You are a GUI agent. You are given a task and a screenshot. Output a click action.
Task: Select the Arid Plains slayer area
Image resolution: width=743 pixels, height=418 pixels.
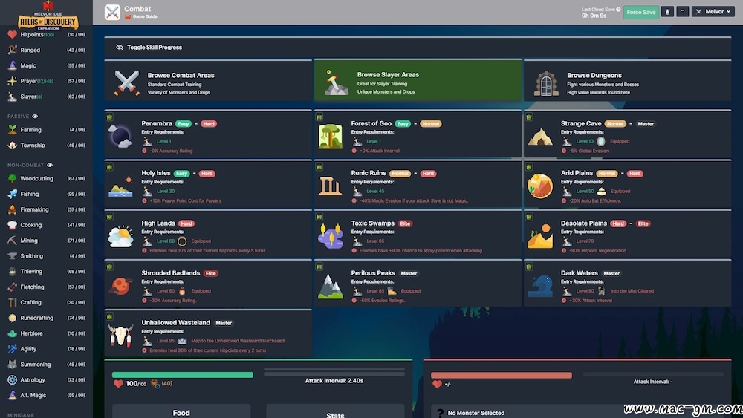(x=627, y=184)
